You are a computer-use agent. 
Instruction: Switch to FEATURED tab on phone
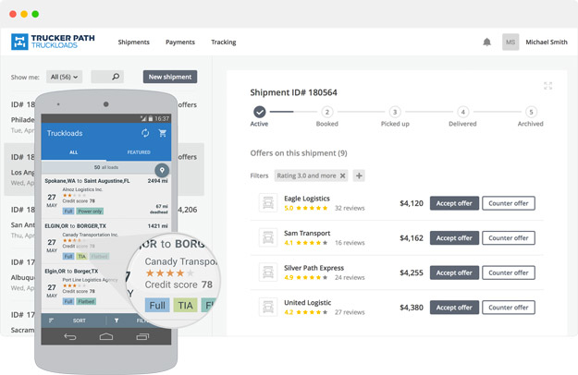(x=139, y=152)
